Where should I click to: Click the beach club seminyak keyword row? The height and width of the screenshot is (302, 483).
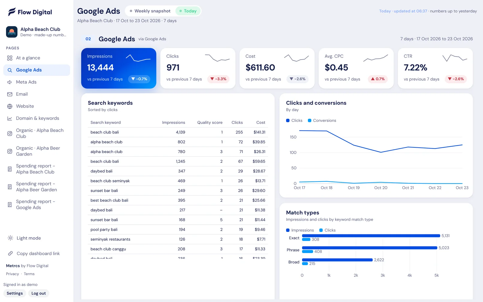click(178, 181)
